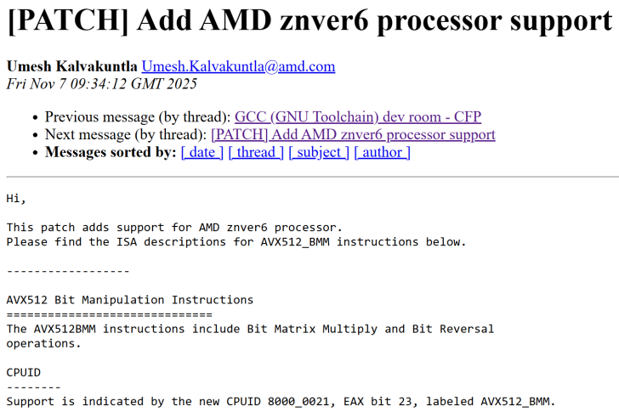
Task: Go to next message in thread link
Action: 353,134
